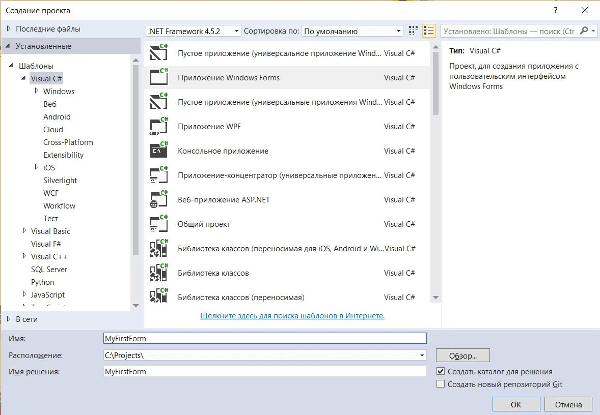Click the WPF application template icon
600x415 pixels.
[x=158, y=126]
